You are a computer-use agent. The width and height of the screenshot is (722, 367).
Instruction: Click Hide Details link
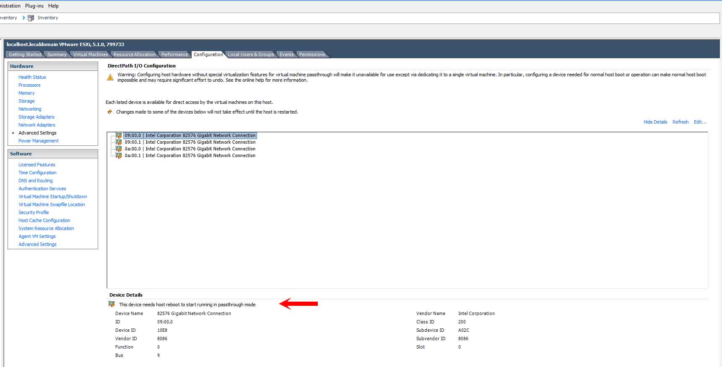pyautogui.click(x=655, y=122)
